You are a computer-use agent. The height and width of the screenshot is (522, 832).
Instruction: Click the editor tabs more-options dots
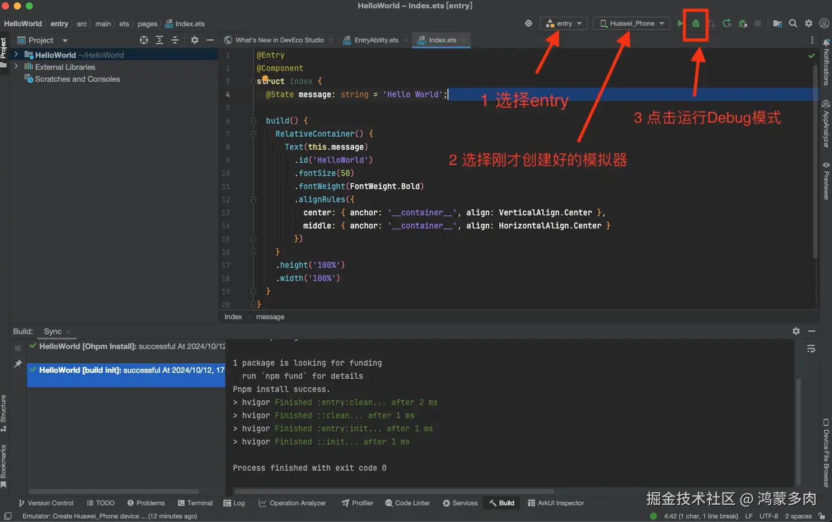coord(812,40)
